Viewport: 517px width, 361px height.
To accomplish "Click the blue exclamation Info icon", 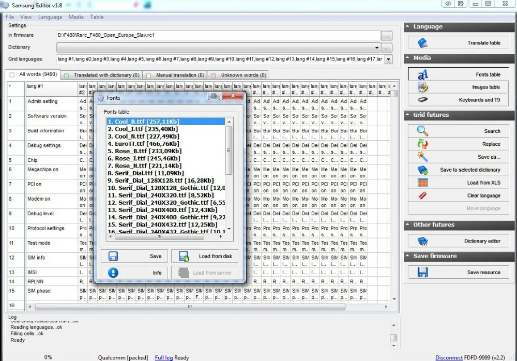I will pos(113,273).
